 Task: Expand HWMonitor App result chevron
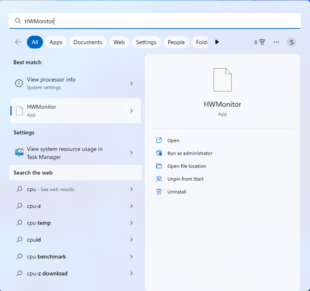132,111
